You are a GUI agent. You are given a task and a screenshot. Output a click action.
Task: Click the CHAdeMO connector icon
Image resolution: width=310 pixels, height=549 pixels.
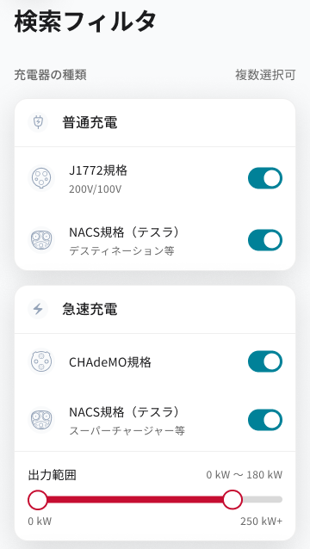pyautogui.click(x=41, y=361)
